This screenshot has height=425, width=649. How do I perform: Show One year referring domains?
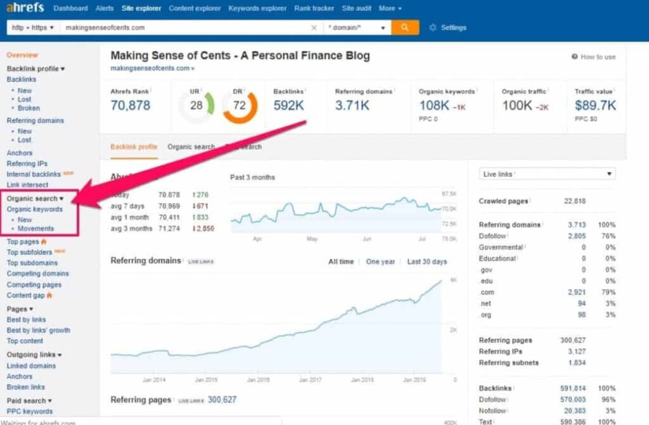coord(380,262)
